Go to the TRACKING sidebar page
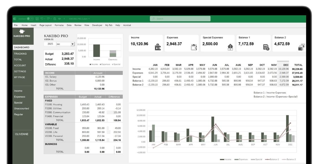This screenshot has width=318, height=164. [x=20, y=53]
